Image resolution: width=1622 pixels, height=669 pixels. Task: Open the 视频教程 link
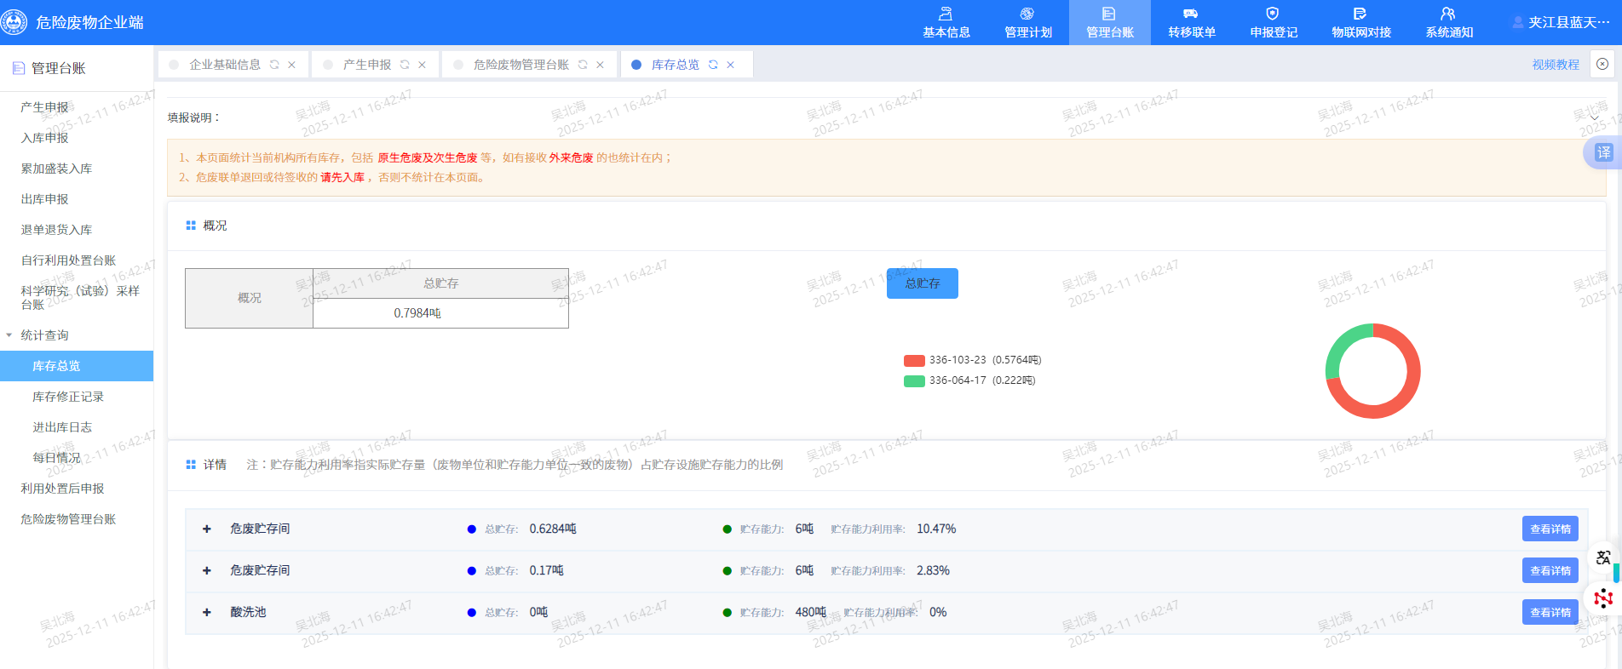tap(1555, 65)
